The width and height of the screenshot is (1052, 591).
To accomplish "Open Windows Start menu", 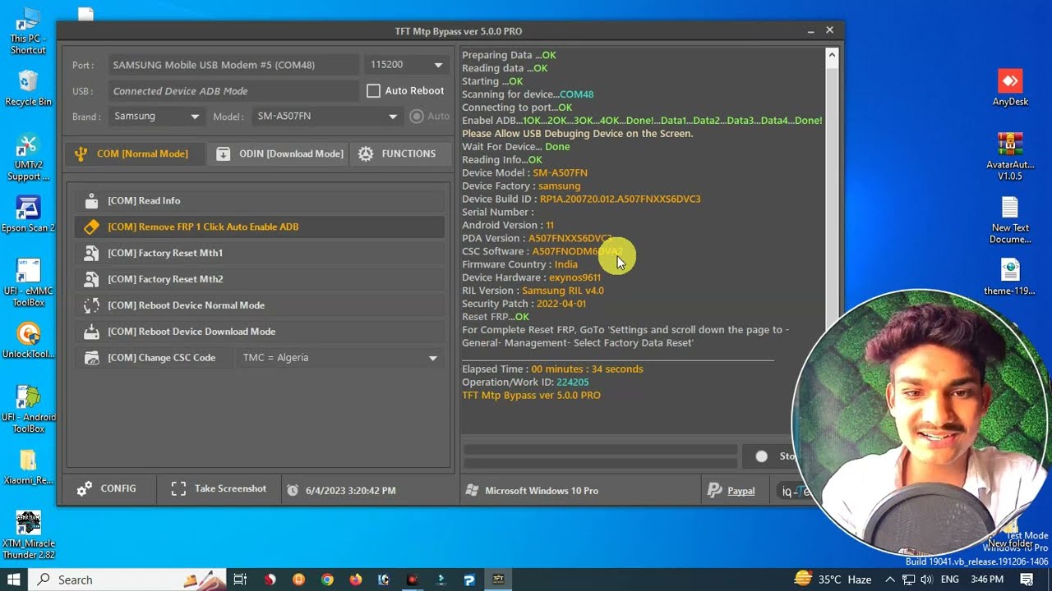I will [x=15, y=580].
